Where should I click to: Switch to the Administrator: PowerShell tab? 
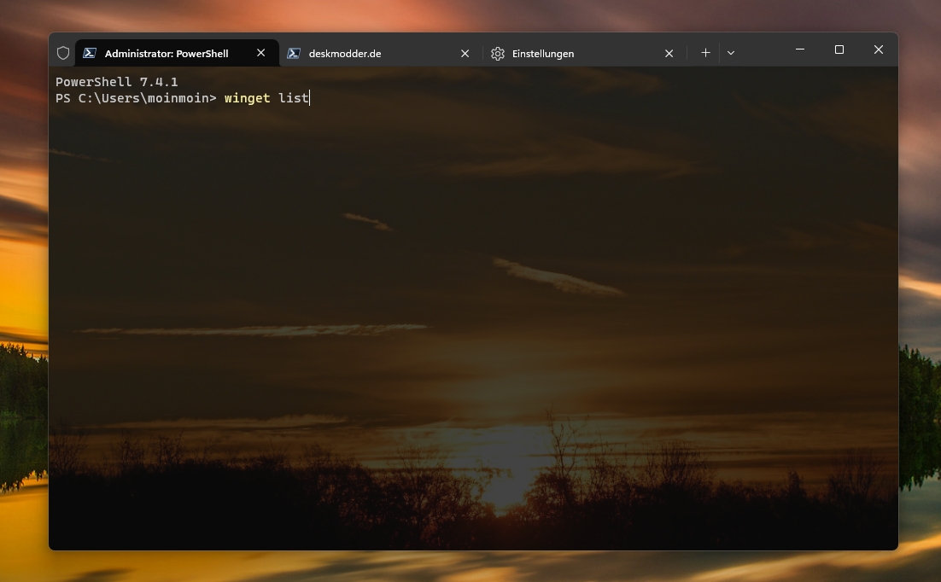[167, 54]
